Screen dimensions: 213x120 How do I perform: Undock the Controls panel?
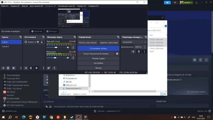(118, 37)
